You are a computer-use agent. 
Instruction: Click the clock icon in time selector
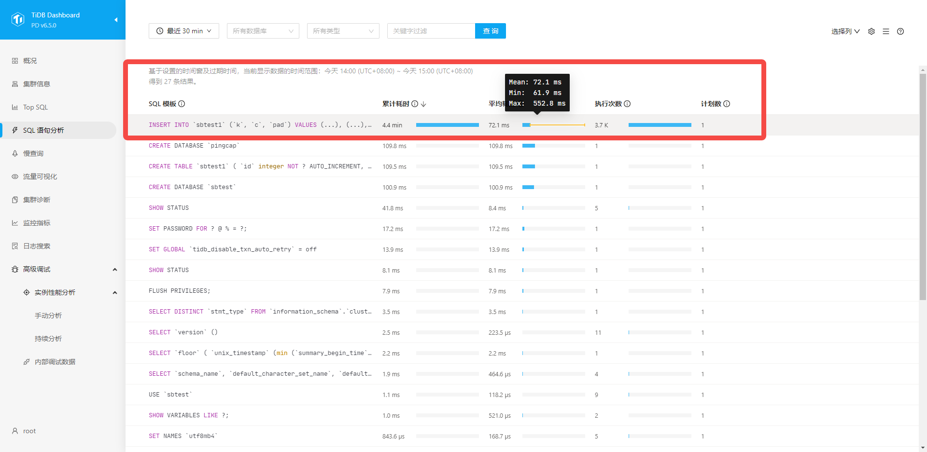coord(160,31)
